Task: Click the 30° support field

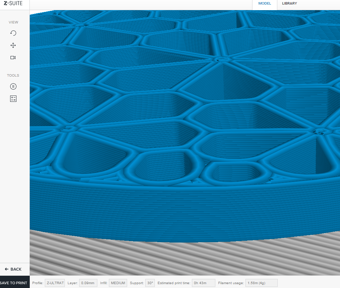Action: point(150,283)
